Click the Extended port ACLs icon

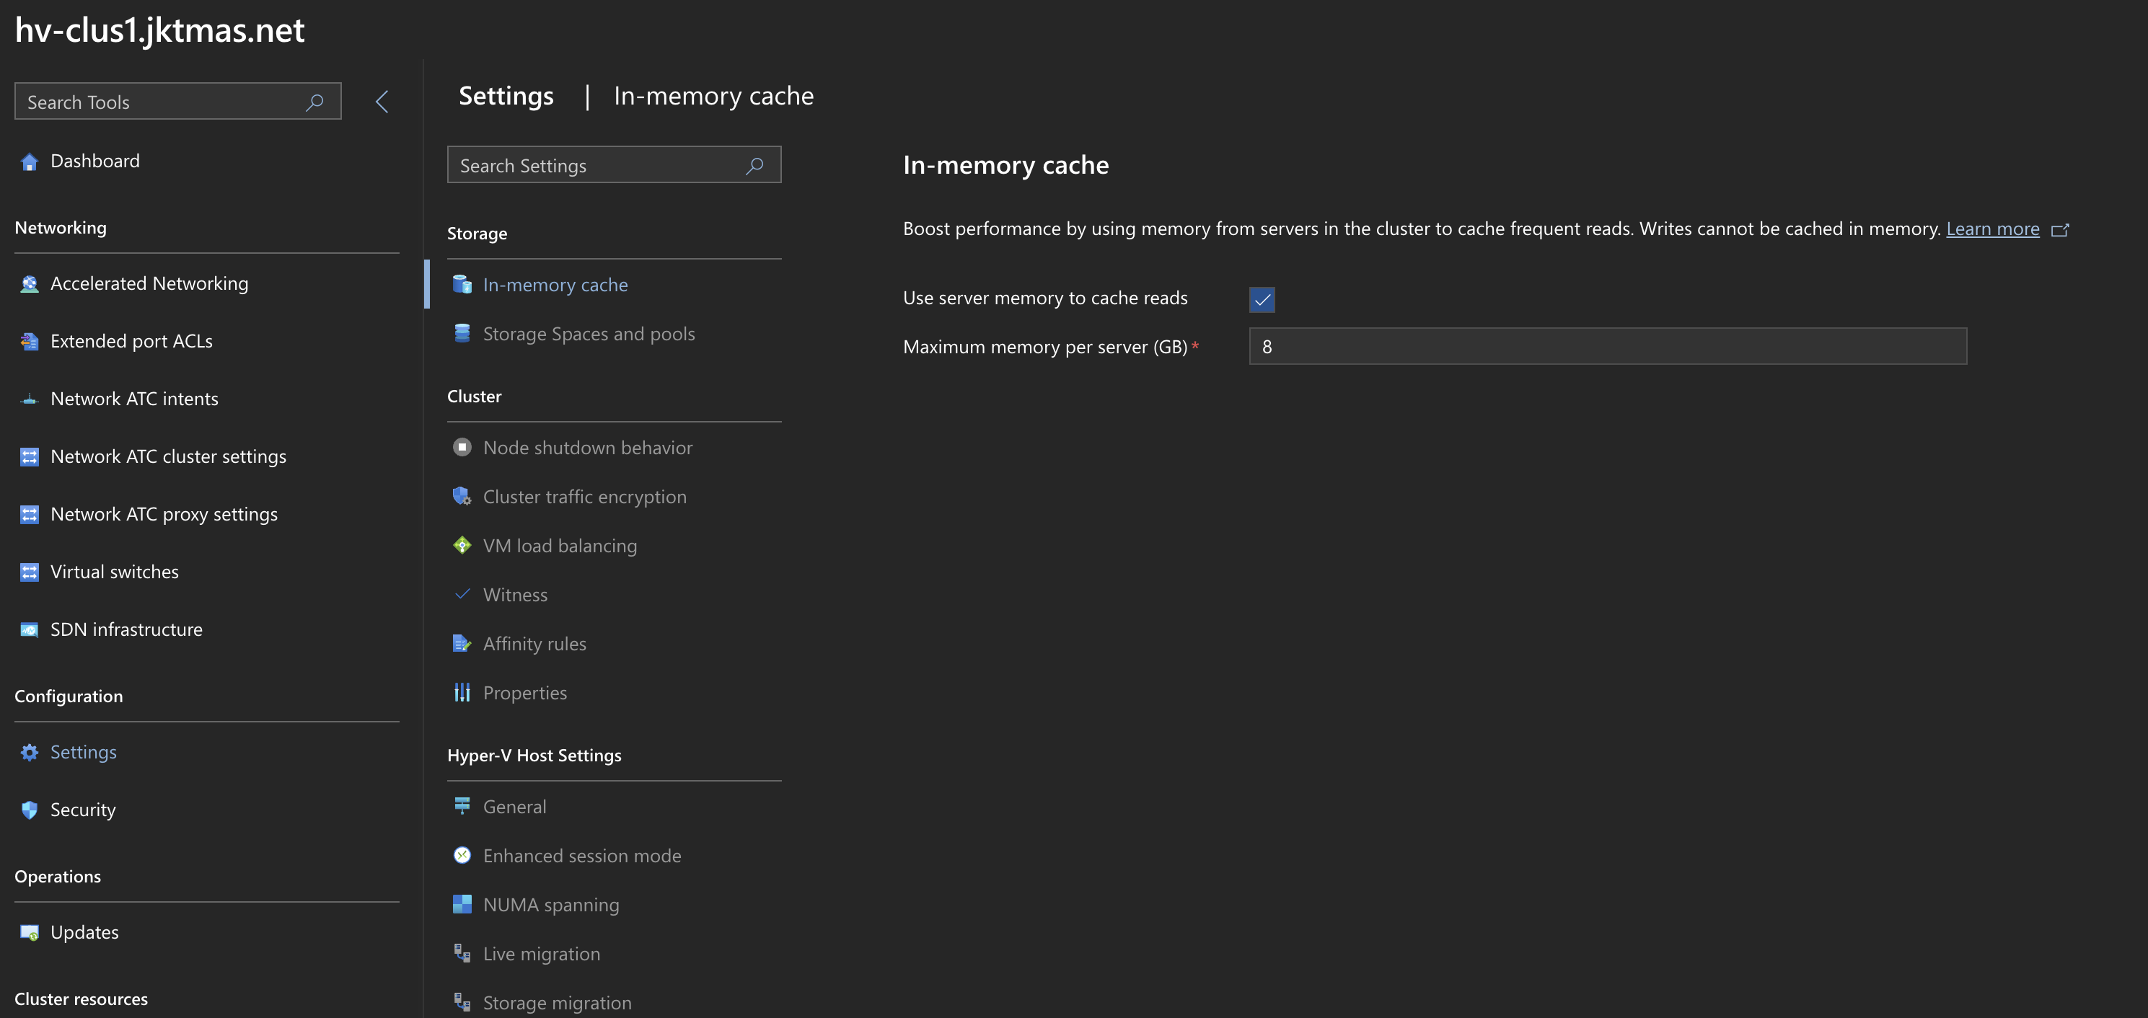click(x=29, y=342)
